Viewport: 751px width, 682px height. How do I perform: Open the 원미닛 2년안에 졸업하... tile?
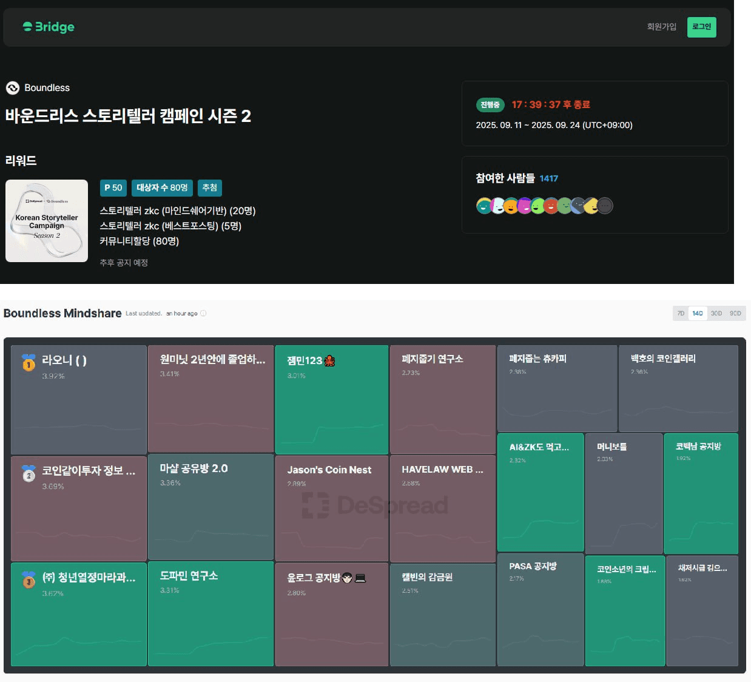tap(210, 399)
